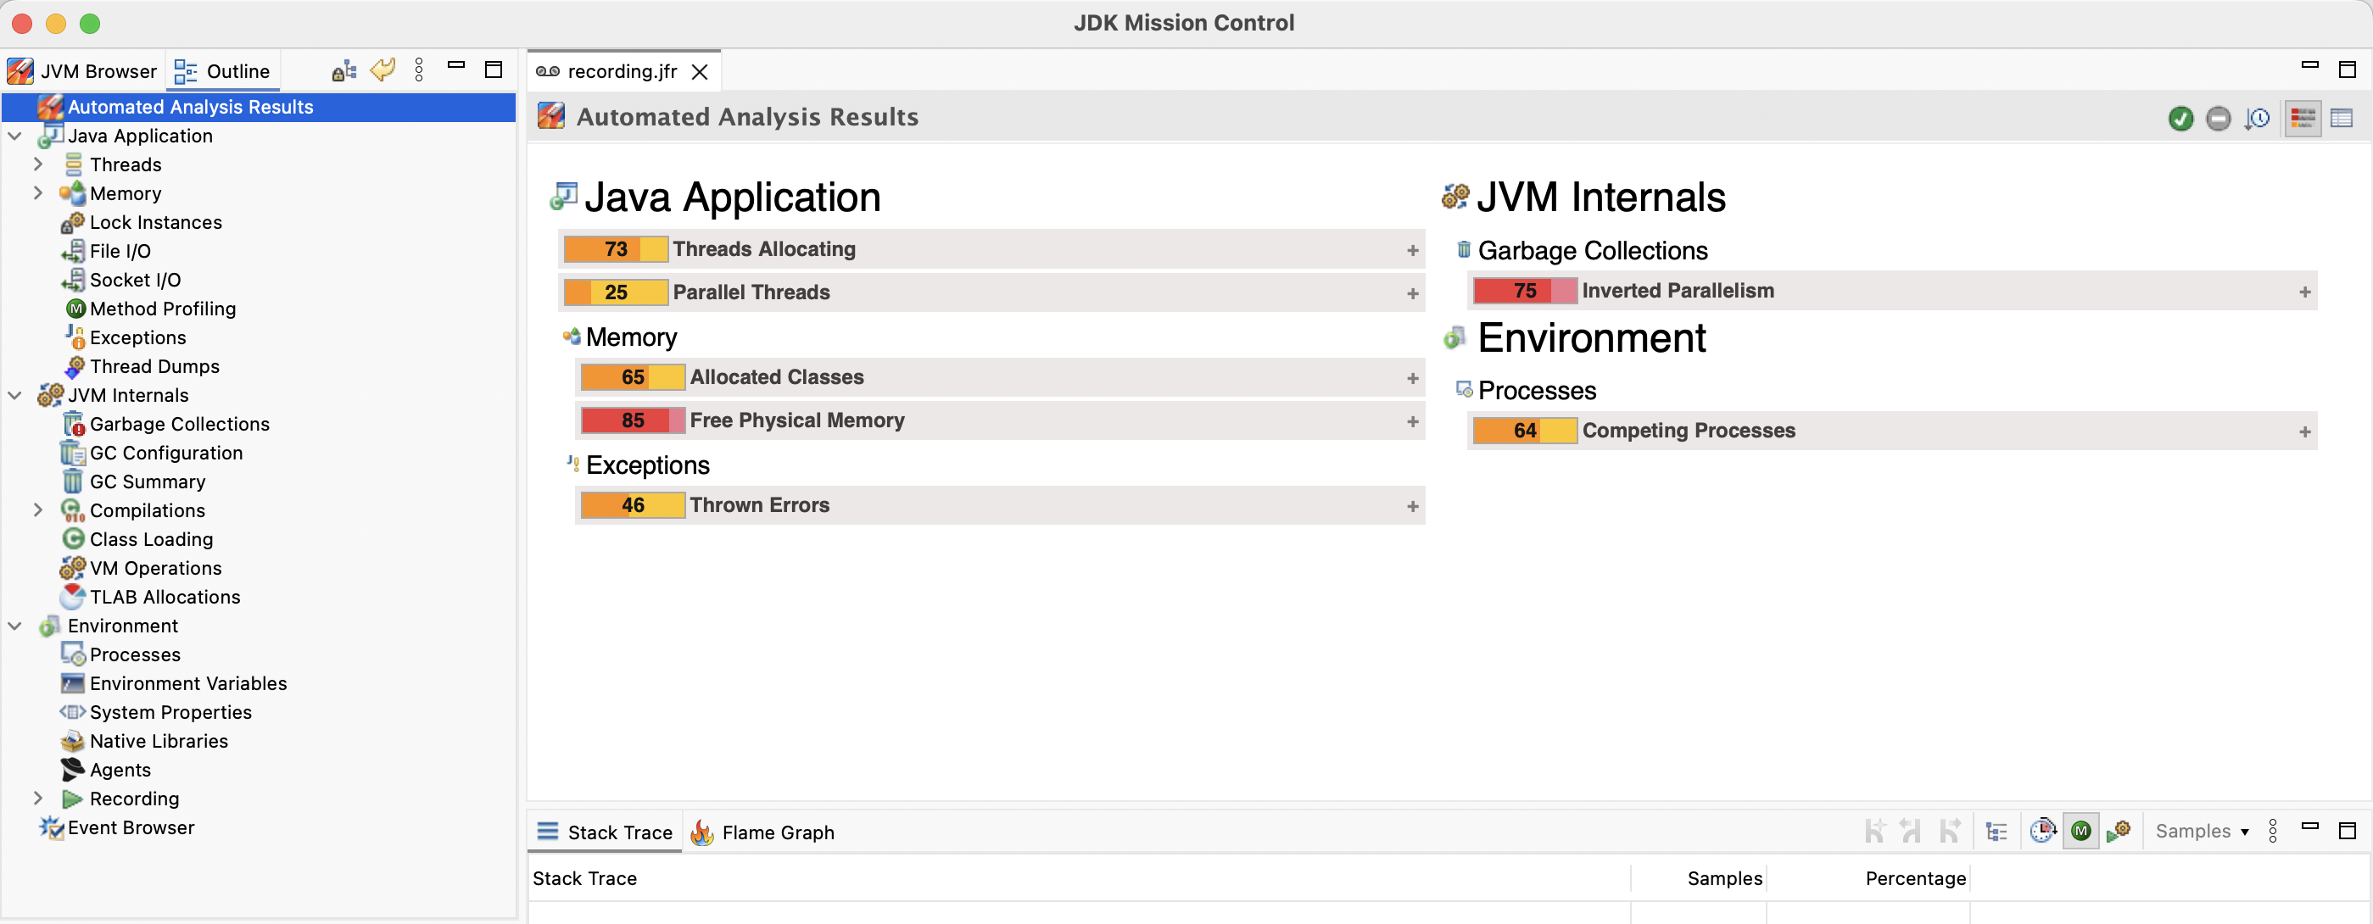Click the Percentage column header
The height and width of the screenshot is (924, 2373).
(1914, 879)
